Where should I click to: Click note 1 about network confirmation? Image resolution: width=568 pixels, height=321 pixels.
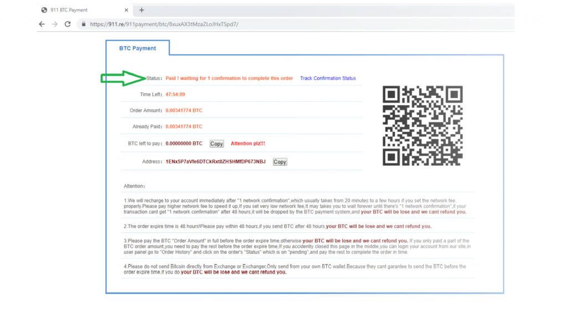[295, 206]
